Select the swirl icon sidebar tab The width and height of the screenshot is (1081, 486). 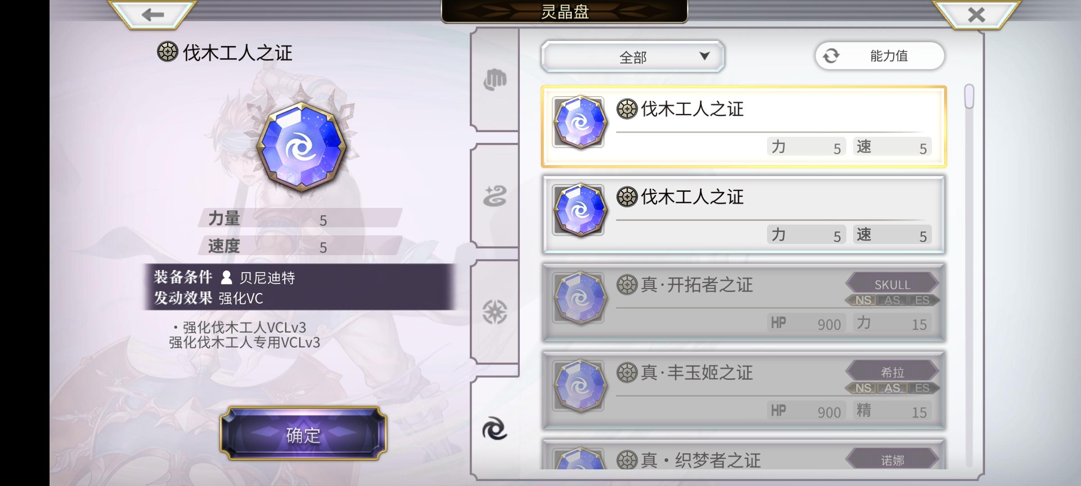pos(495,428)
